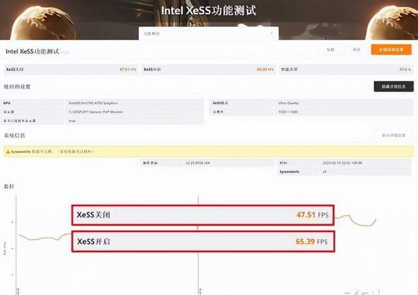Click the XeSS模式 label in settings table
This screenshot has height=295, width=418.
point(220,103)
